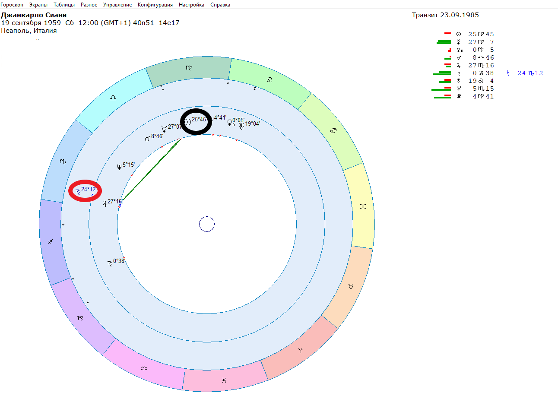The width and height of the screenshot is (558, 399).
Task: Select natal Sun glyph at 25°45' in chart
Action: click(188, 122)
